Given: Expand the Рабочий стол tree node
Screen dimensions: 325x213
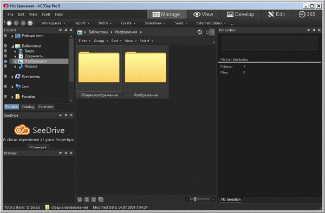Looking at the screenshot, I should (x=12, y=36).
